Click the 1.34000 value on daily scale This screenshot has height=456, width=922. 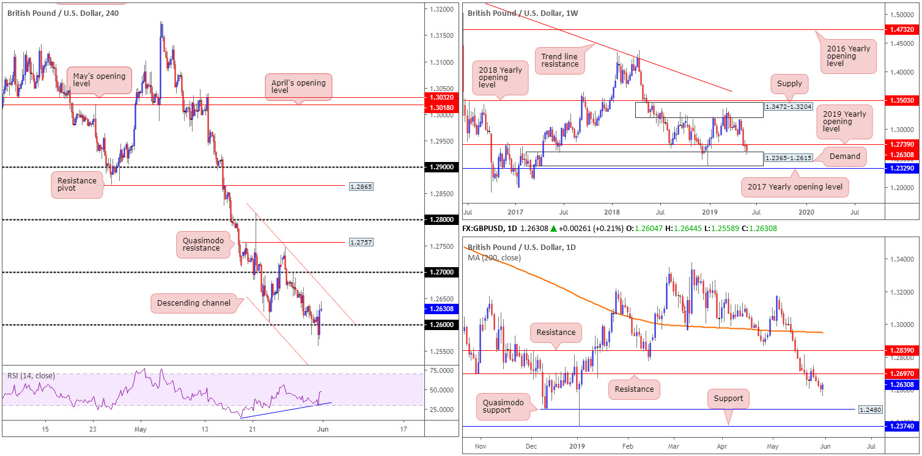901,260
